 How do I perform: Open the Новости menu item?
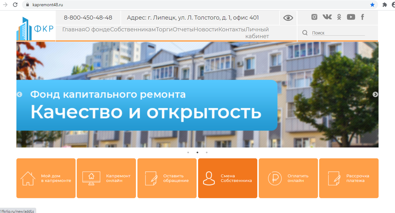pos(206,29)
